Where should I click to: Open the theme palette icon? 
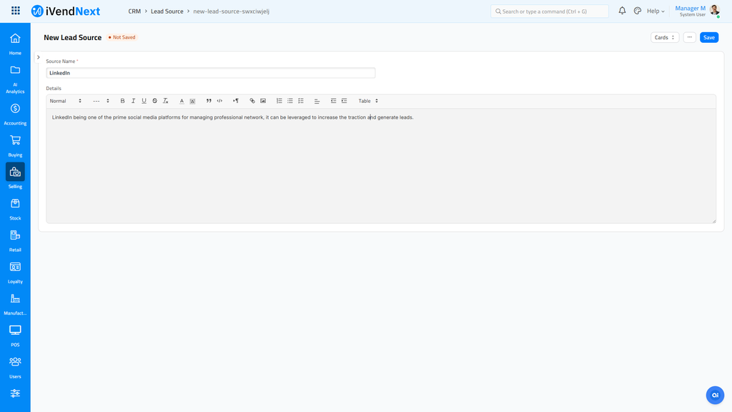click(637, 11)
